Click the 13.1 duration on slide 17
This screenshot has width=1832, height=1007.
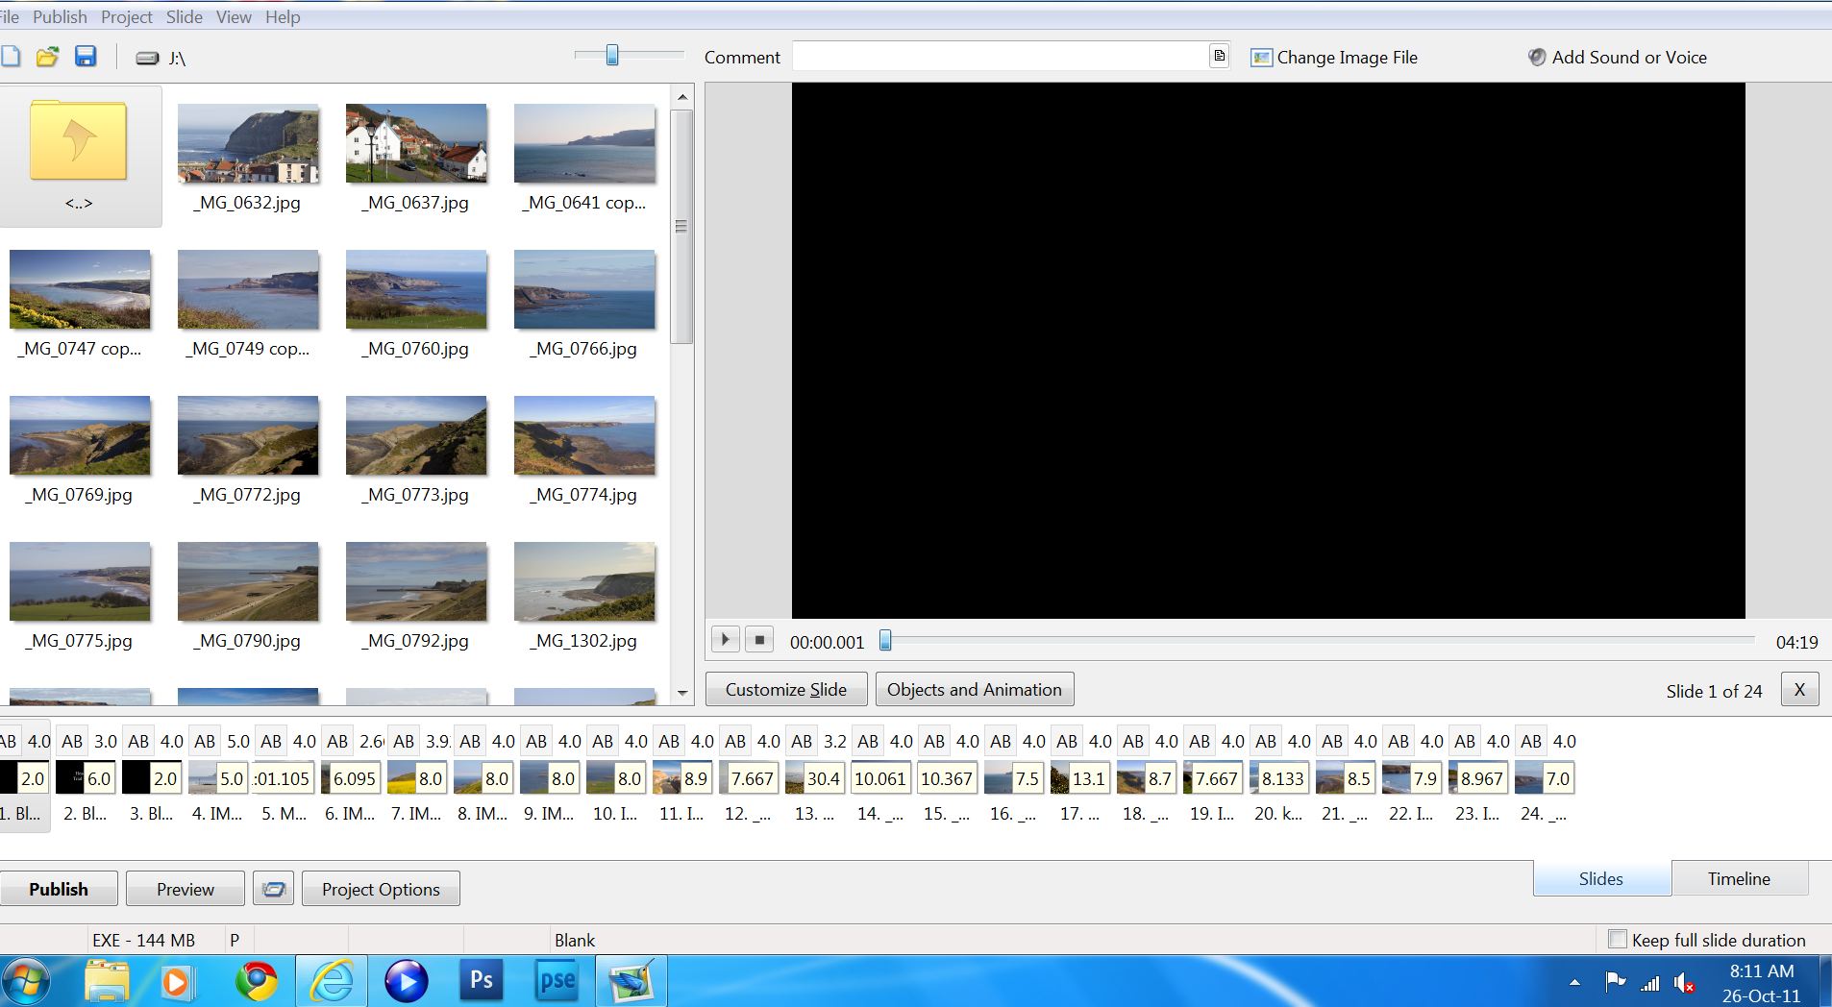pyautogui.click(x=1088, y=778)
